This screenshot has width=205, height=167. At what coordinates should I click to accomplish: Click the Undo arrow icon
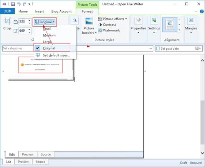click(x=19, y=4)
